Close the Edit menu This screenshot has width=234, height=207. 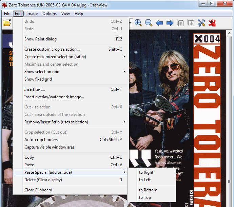pos(18,14)
